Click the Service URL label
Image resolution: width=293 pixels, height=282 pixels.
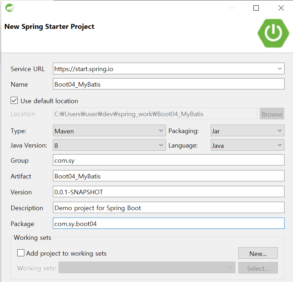click(x=28, y=69)
